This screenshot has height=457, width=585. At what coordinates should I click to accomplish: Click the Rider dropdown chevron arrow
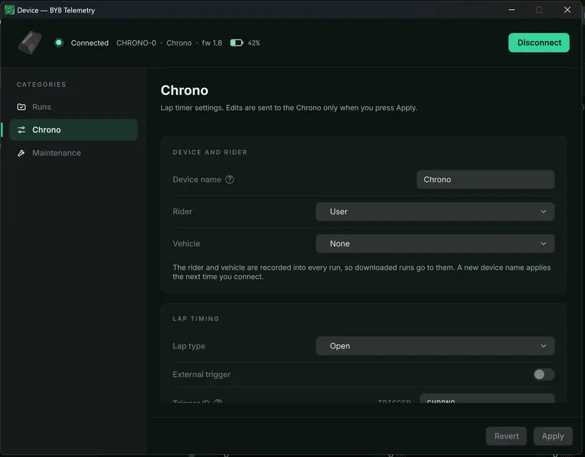(x=543, y=211)
